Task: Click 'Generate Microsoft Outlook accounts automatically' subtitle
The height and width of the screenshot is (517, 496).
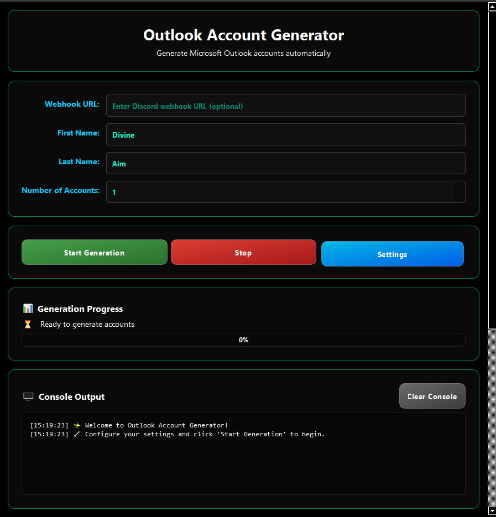Action: [243, 54]
